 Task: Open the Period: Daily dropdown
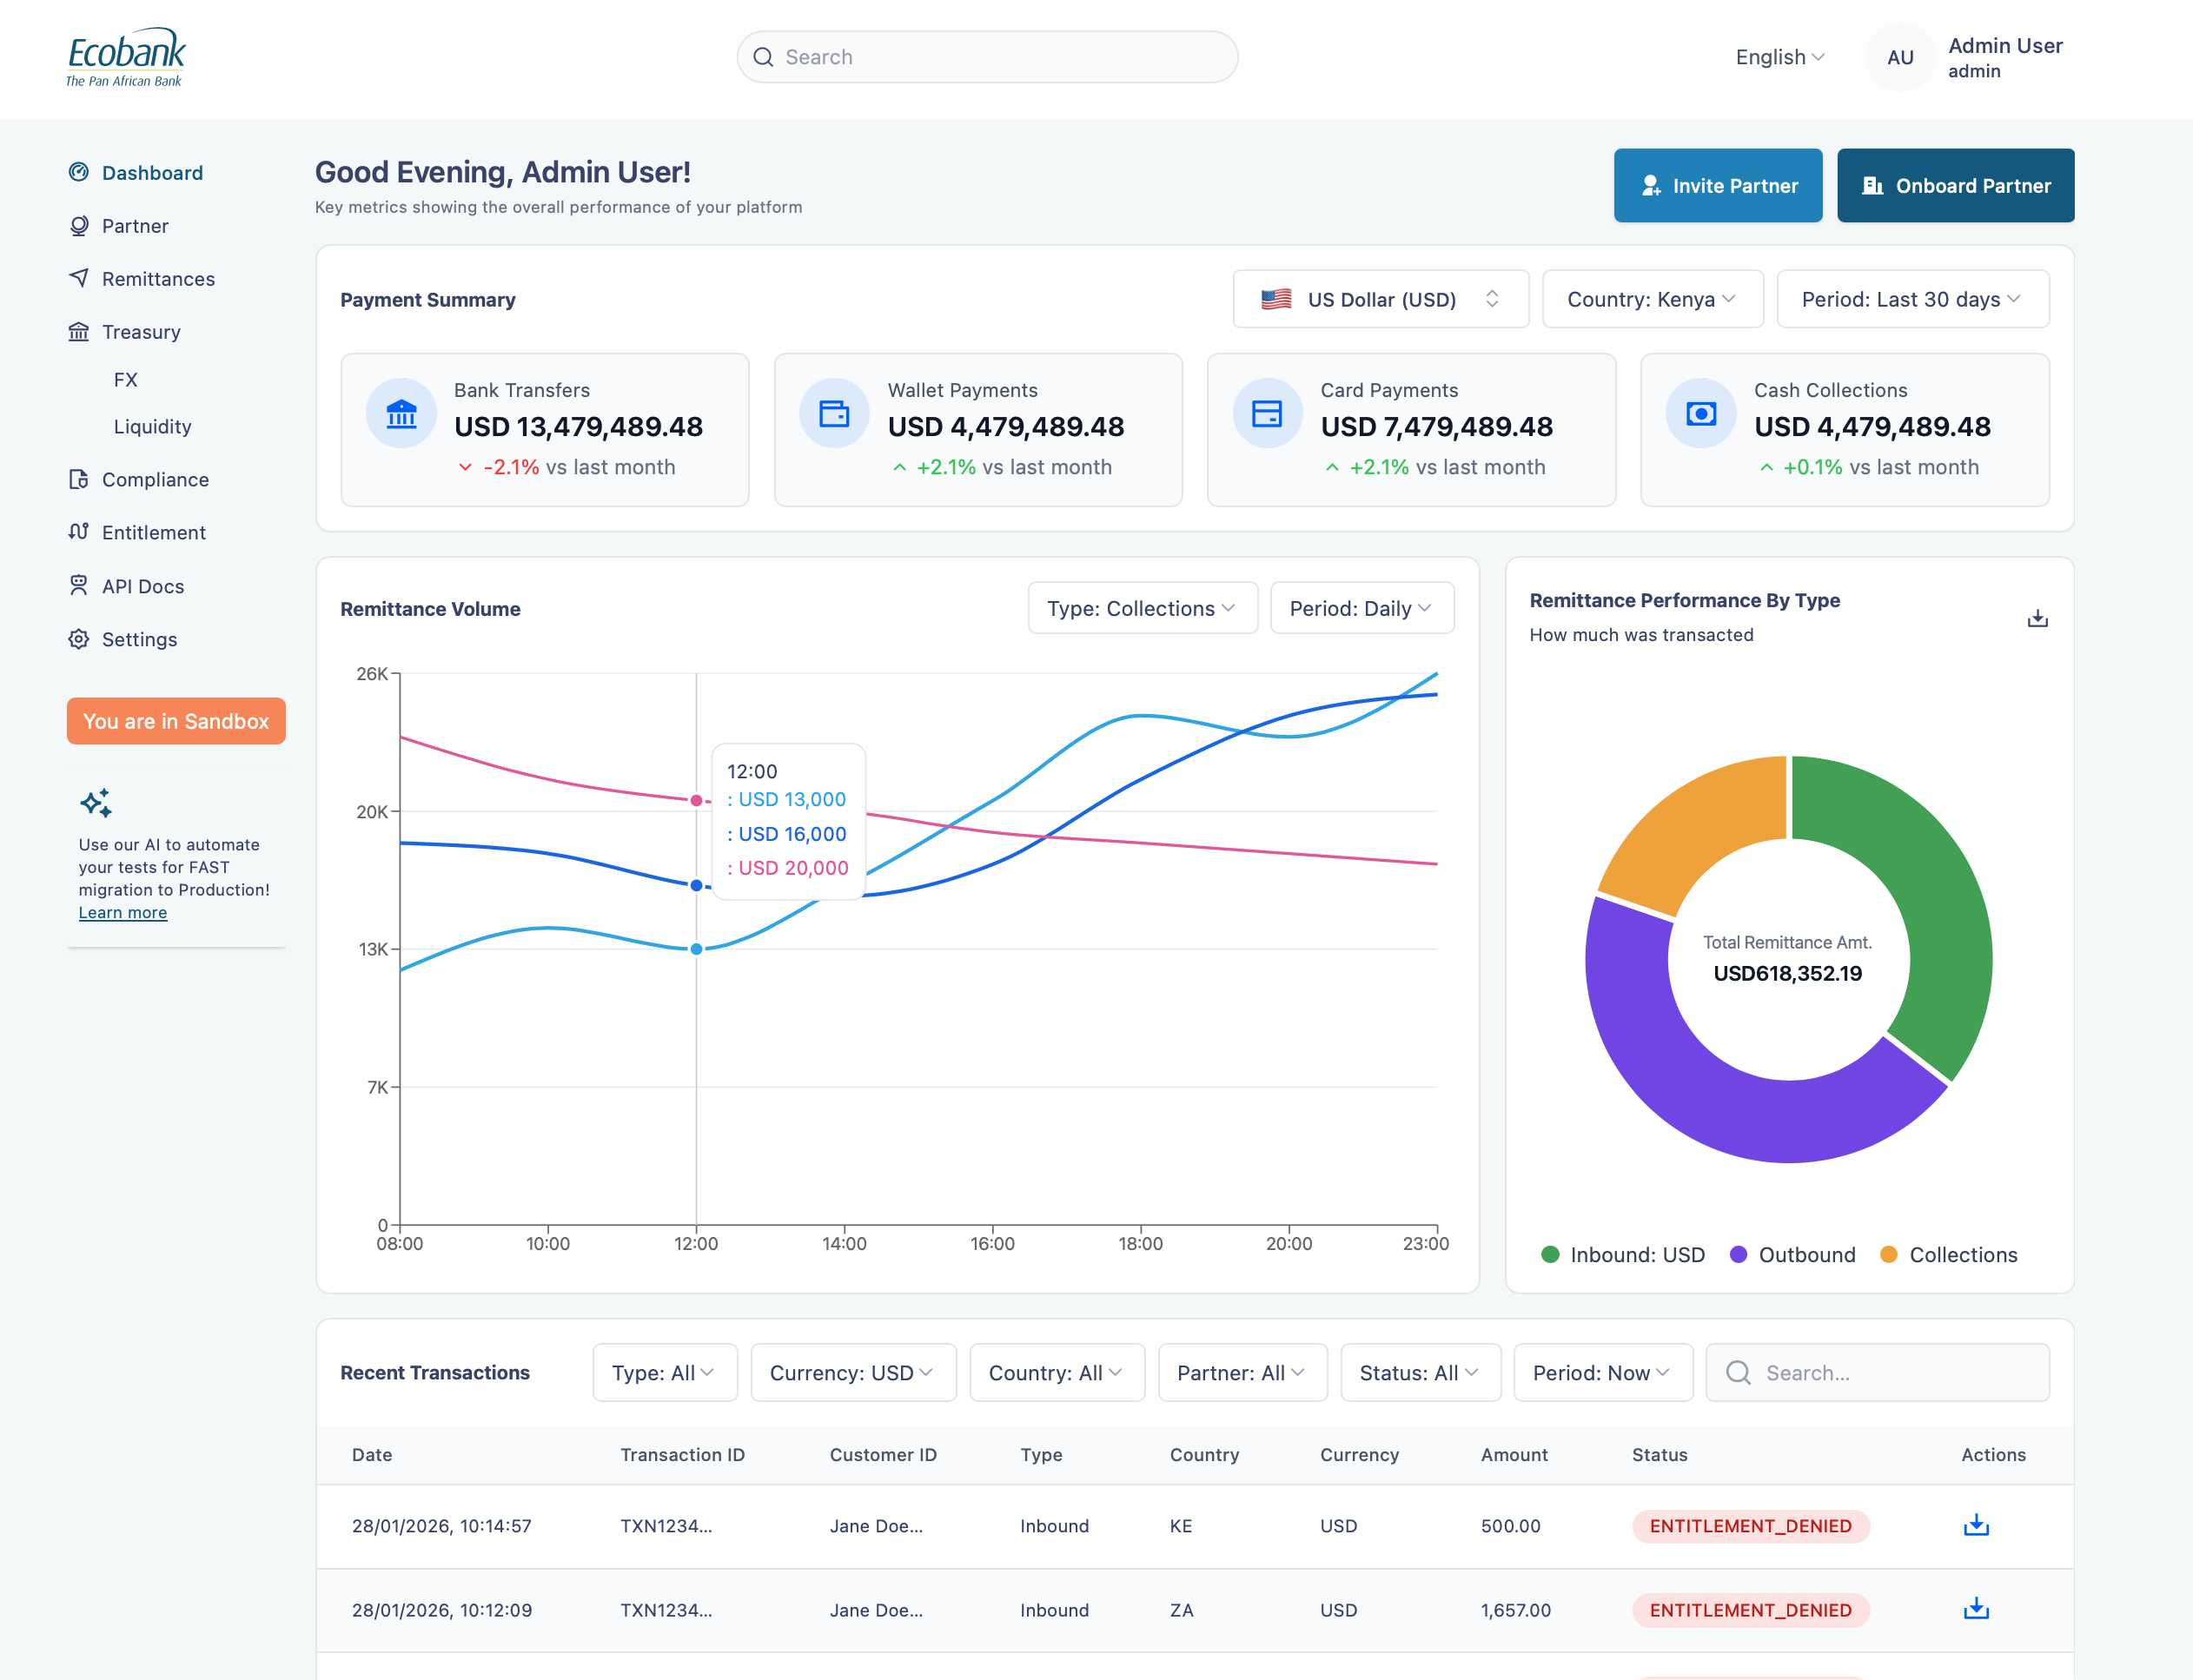pyautogui.click(x=1361, y=608)
